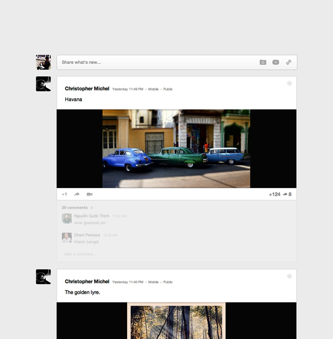Viewport: 333px width, 339px height.
Task: Click Public visibility label on golden lyre post
Action: tap(168, 282)
